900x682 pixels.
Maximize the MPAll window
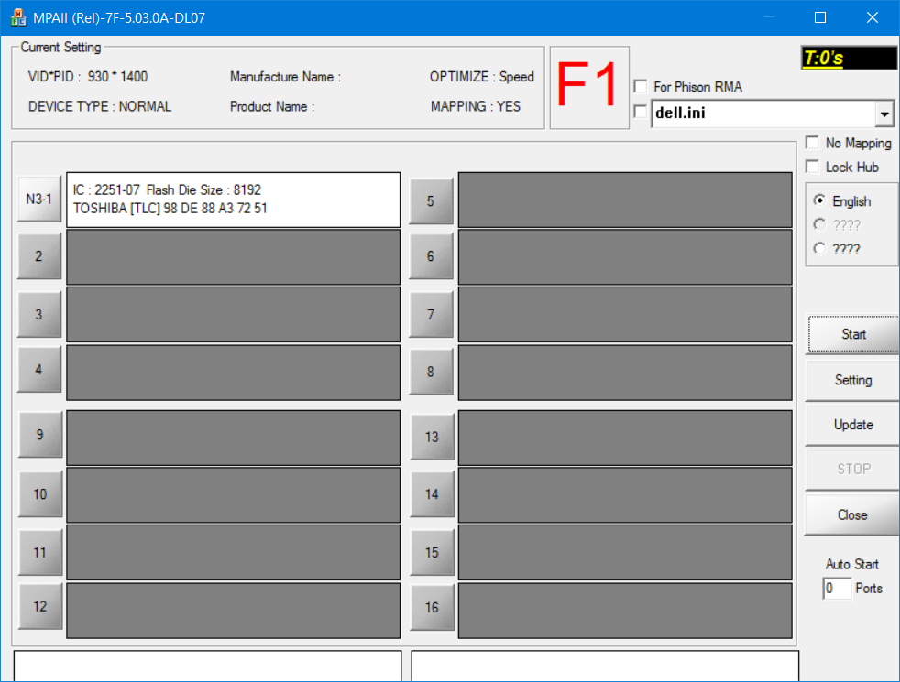[x=820, y=17]
